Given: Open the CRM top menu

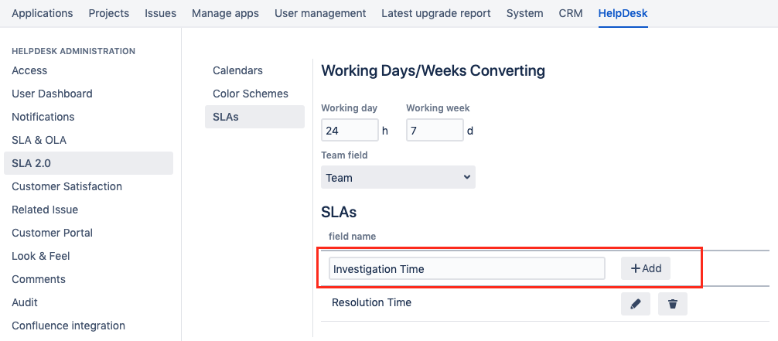Looking at the screenshot, I should click(571, 13).
